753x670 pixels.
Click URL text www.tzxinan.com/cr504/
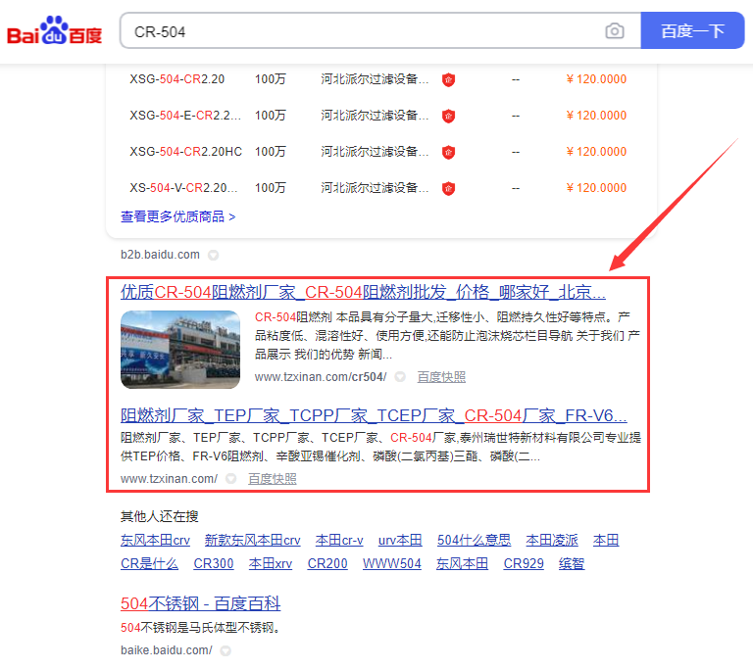[x=321, y=377]
